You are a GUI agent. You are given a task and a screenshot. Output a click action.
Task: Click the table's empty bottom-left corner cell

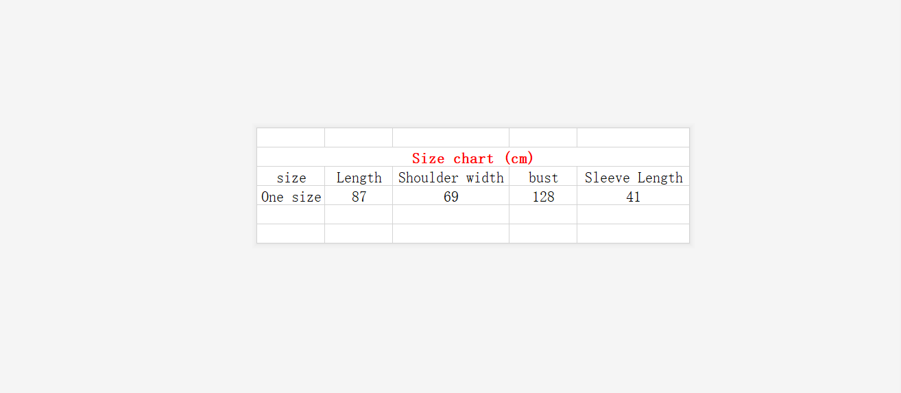[x=291, y=234]
